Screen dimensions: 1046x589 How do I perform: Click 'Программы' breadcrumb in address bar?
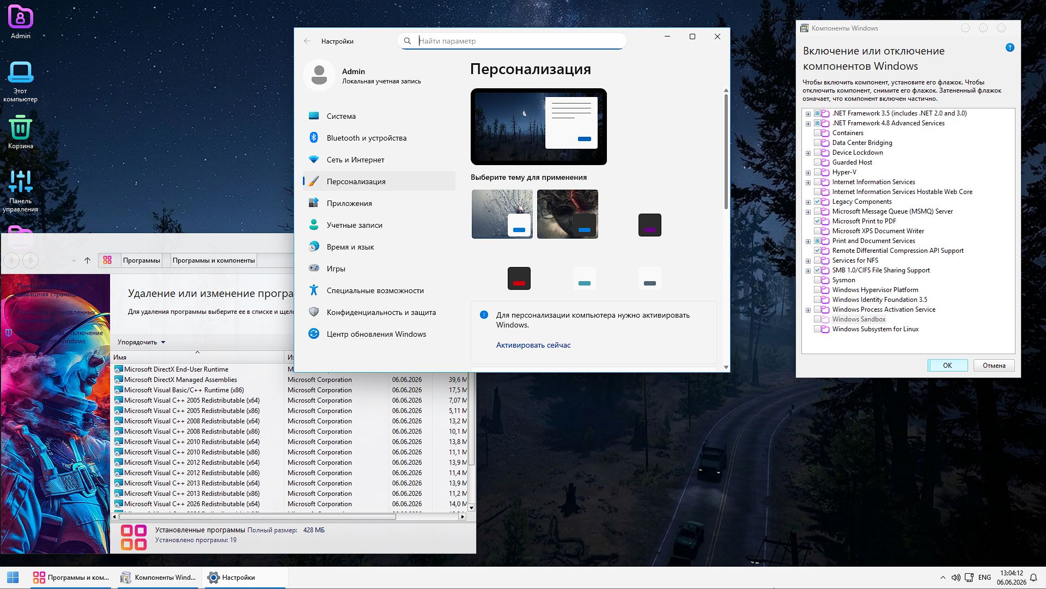click(142, 260)
